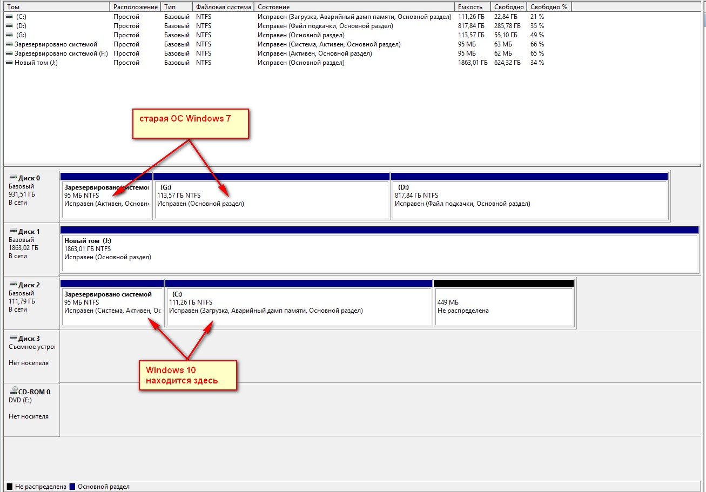This screenshot has width=706, height=492.
Task: Select the (C:) name in the volume list
Action: (x=21, y=17)
